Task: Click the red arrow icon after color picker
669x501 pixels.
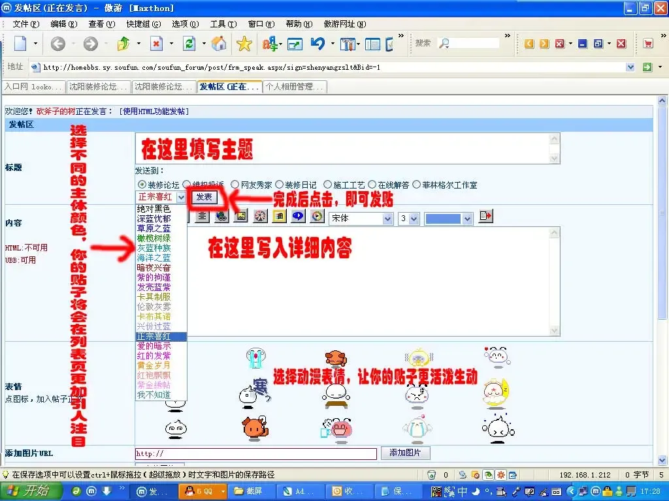Action: point(485,217)
